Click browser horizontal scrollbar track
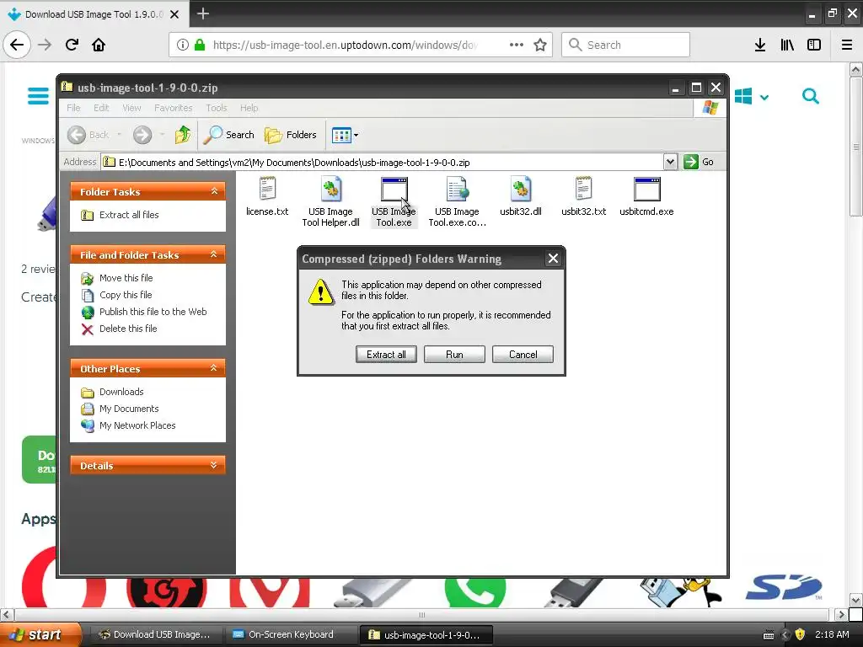Image resolution: width=863 pixels, height=647 pixels. click(421, 614)
